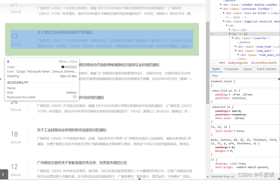
Task: Expand the collapsed li…/li node
Action: coord(230,30)
